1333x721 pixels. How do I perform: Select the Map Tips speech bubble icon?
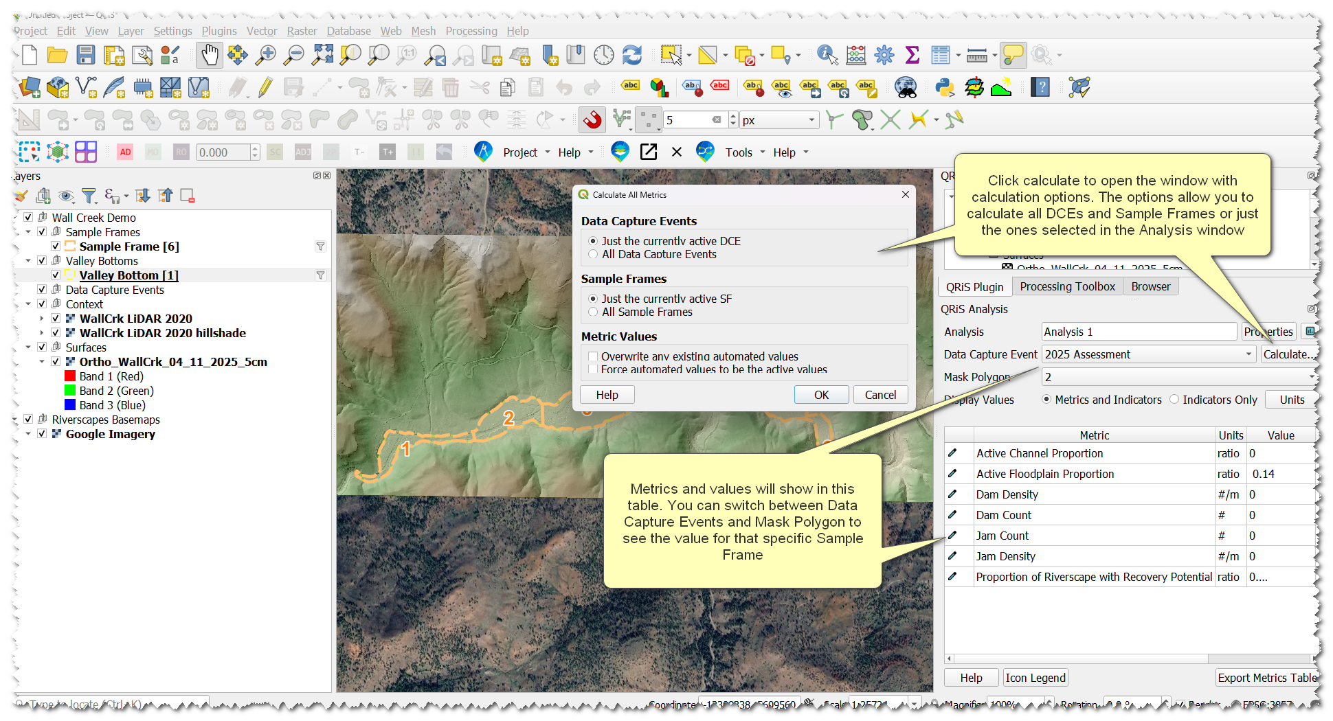tap(1013, 55)
